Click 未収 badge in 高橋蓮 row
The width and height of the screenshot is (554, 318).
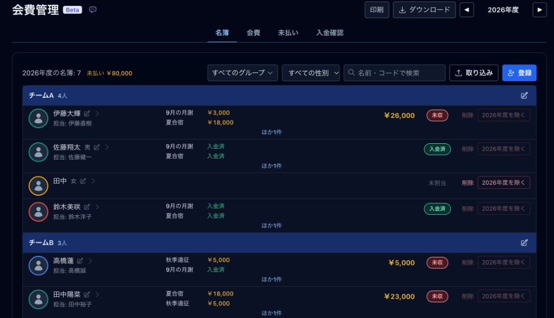click(x=437, y=263)
